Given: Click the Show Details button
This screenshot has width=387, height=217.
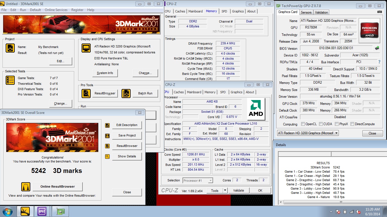Looking at the screenshot, I should click(127, 156).
